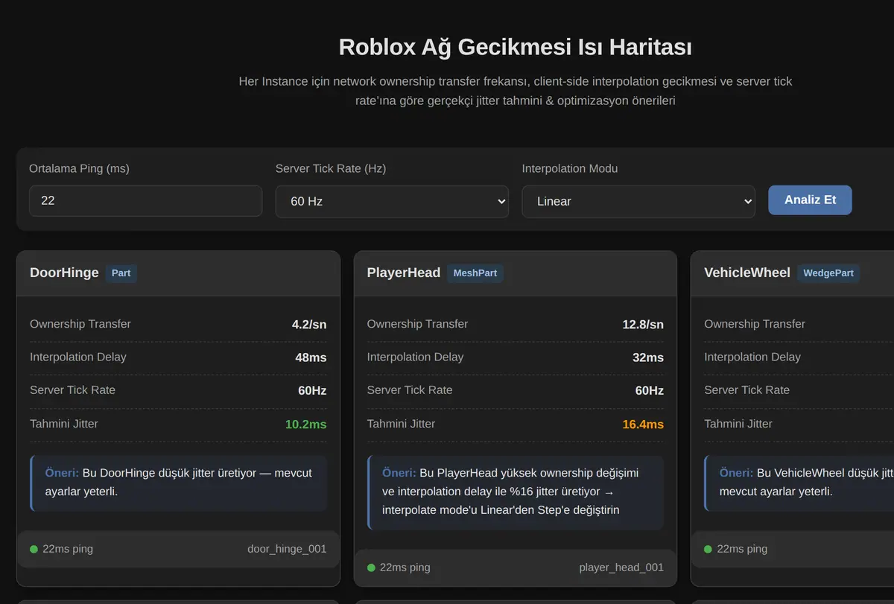
Task: Click the door_hinge_001 identifier
Action: pyautogui.click(x=287, y=549)
